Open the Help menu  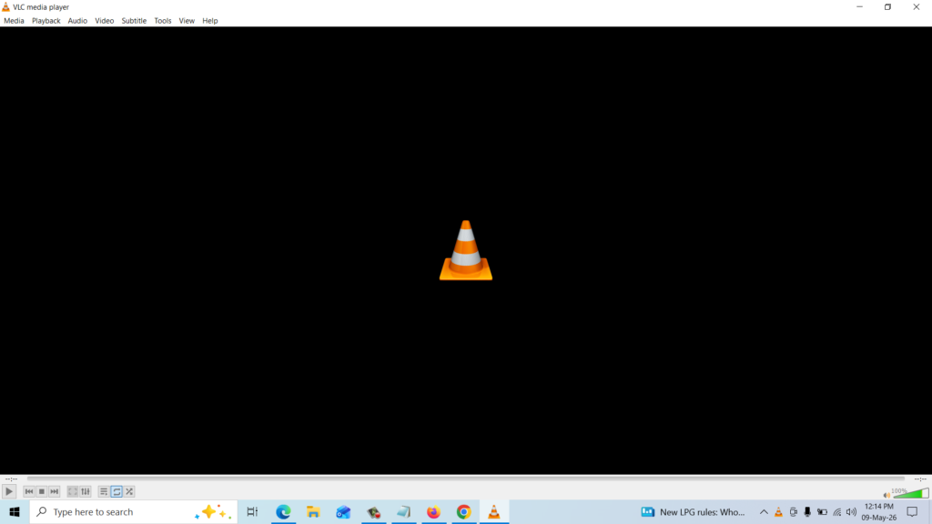pos(210,21)
